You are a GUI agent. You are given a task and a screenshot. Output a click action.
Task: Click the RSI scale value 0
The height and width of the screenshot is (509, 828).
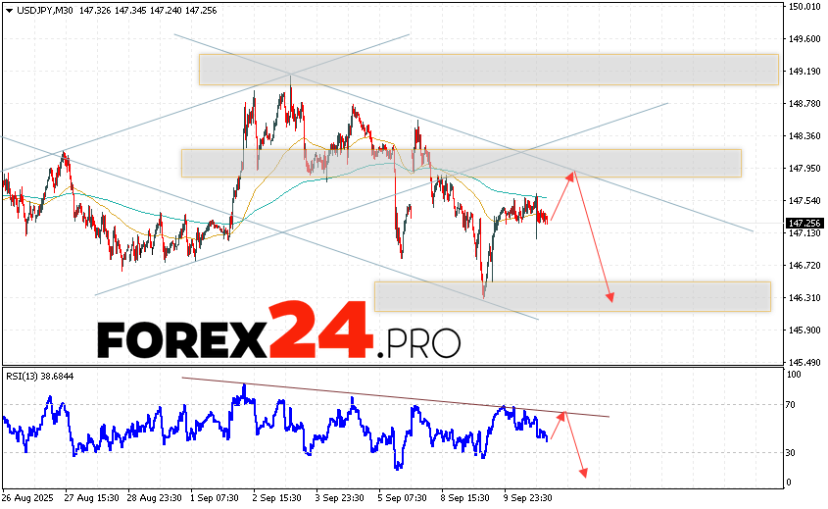click(x=789, y=483)
